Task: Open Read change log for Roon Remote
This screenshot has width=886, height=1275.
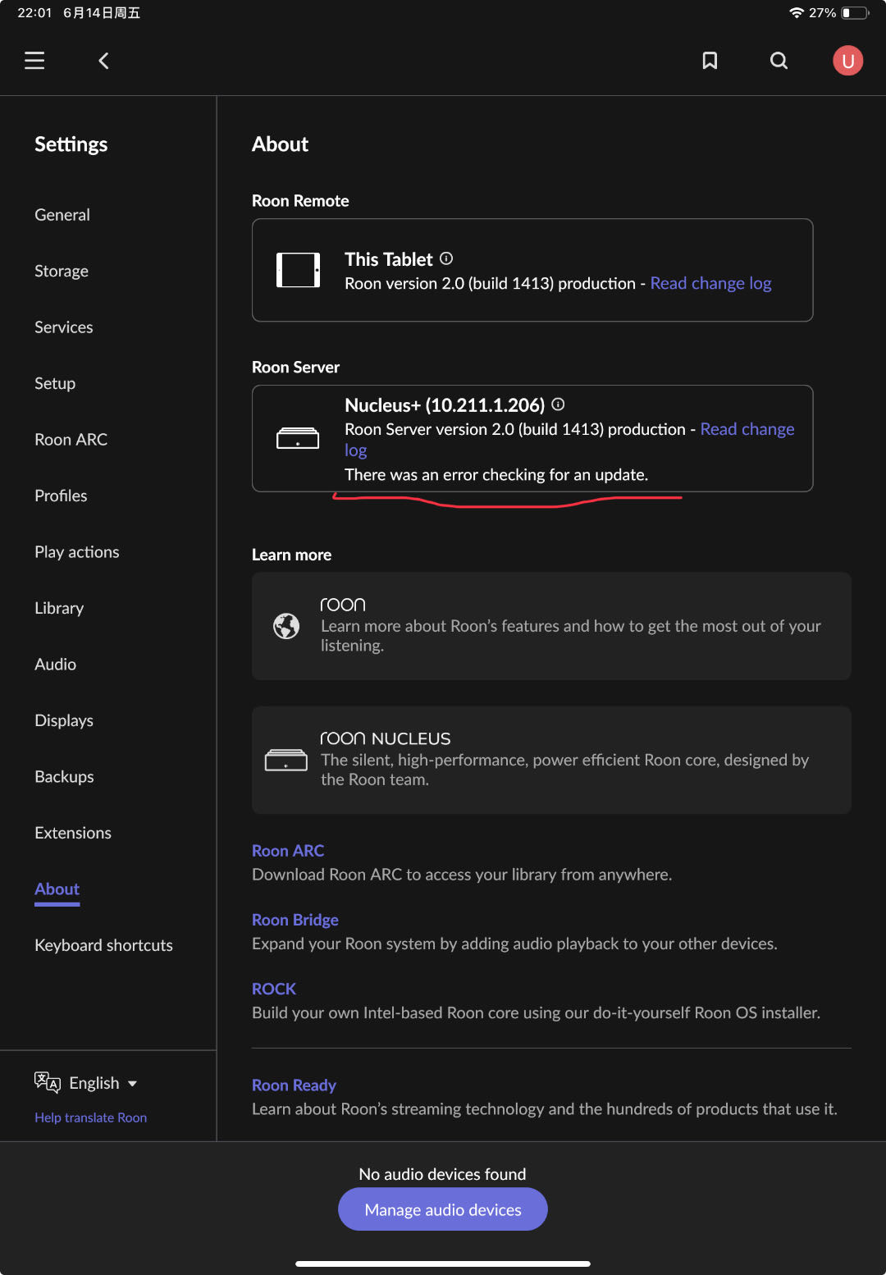Action: [710, 283]
